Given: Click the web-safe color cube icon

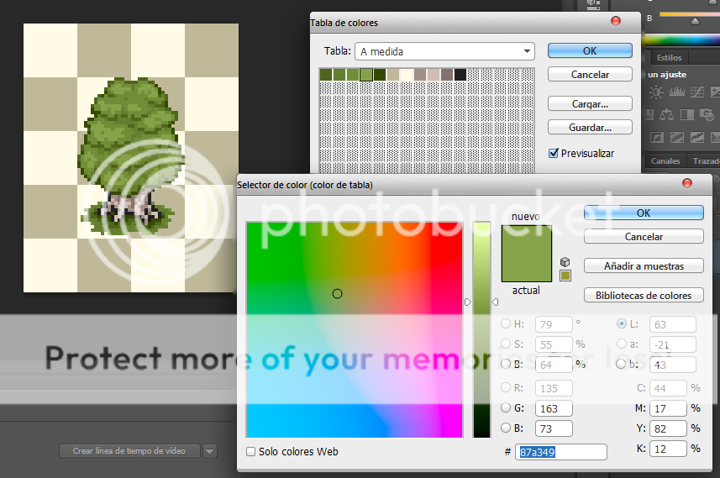Looking at the screenshot, I should click(x=565, y=261).
